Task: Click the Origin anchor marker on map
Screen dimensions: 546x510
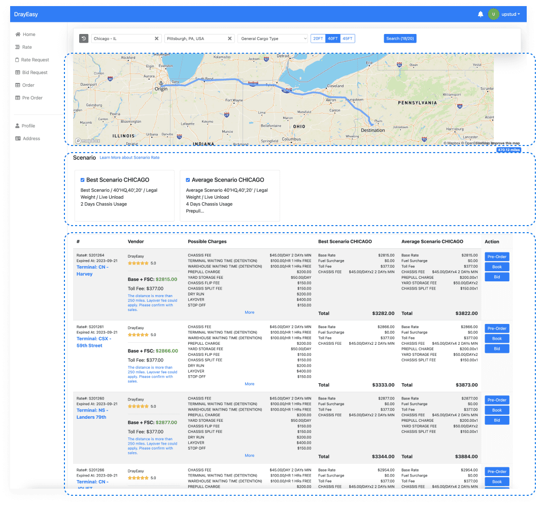Action: [161, 84]
